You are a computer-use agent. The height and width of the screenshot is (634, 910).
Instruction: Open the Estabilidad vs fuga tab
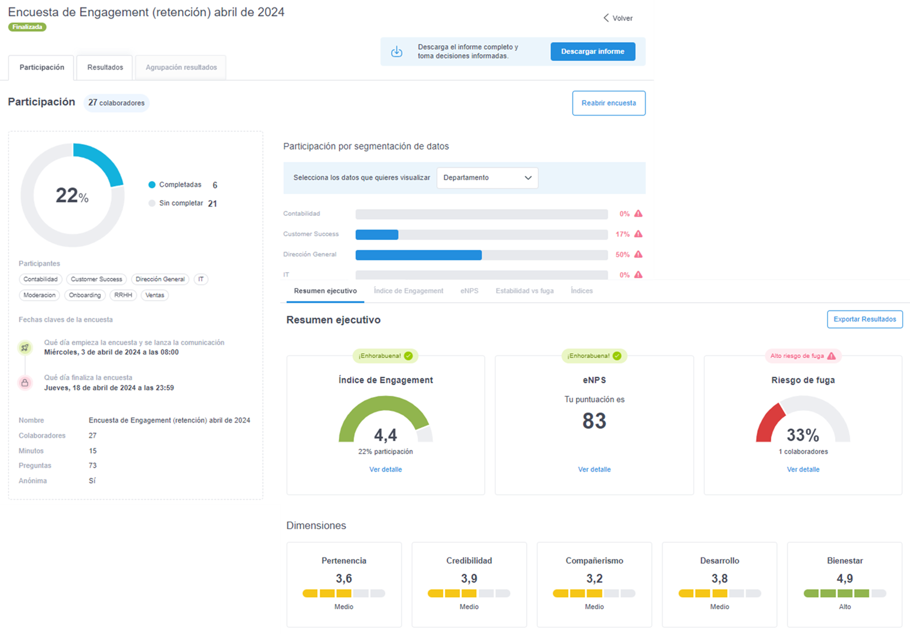coord(524,291)
